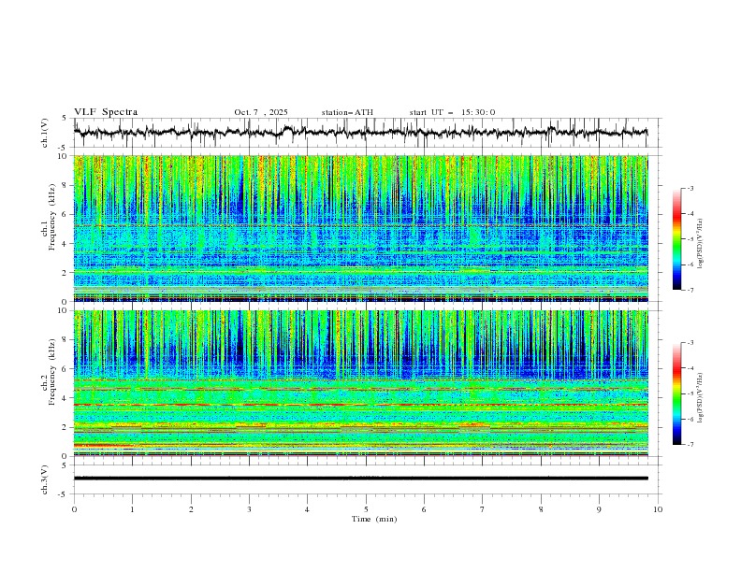Click the time axis tick label "8"
This screenshot has height=572, width=741.
click(x=541, y=509)
